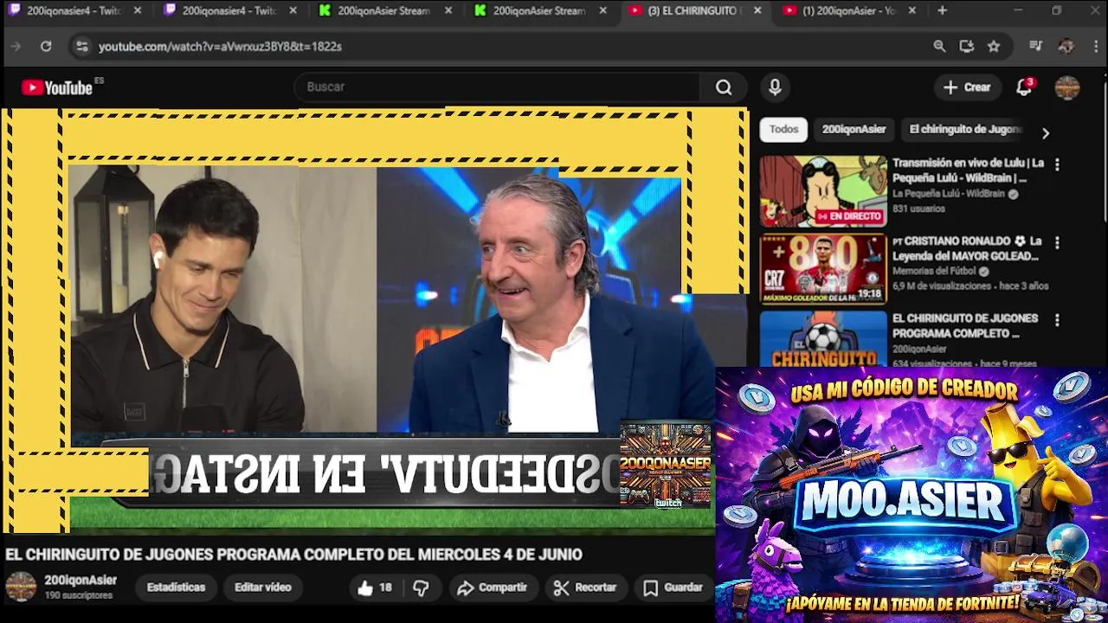Viewport: 1108px width, 623px height.
Task: Open the CR7 máximo goleador thumbnail
Action: [823, 269]
